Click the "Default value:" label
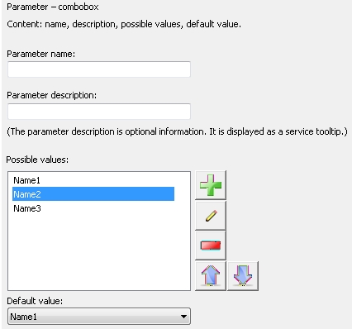The height and width of the screenshot is (329, 352). tap(35, 301)
